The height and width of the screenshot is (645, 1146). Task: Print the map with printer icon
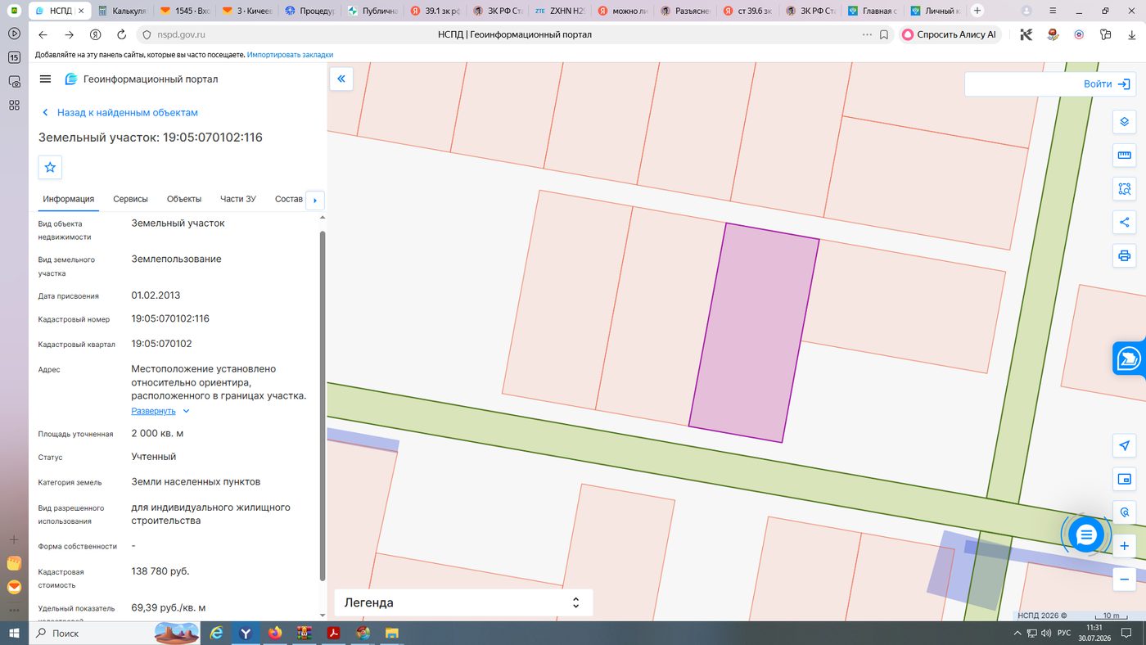(1124, 255)
